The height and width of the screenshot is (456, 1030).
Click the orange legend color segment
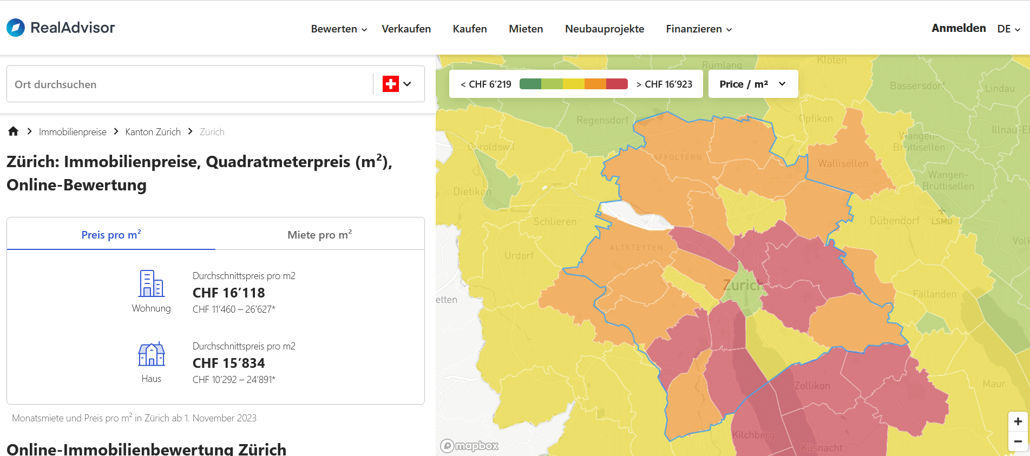click(595, 84)
